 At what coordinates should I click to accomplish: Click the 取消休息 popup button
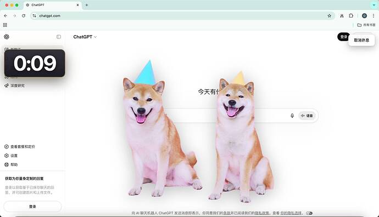tap(361, 40)
